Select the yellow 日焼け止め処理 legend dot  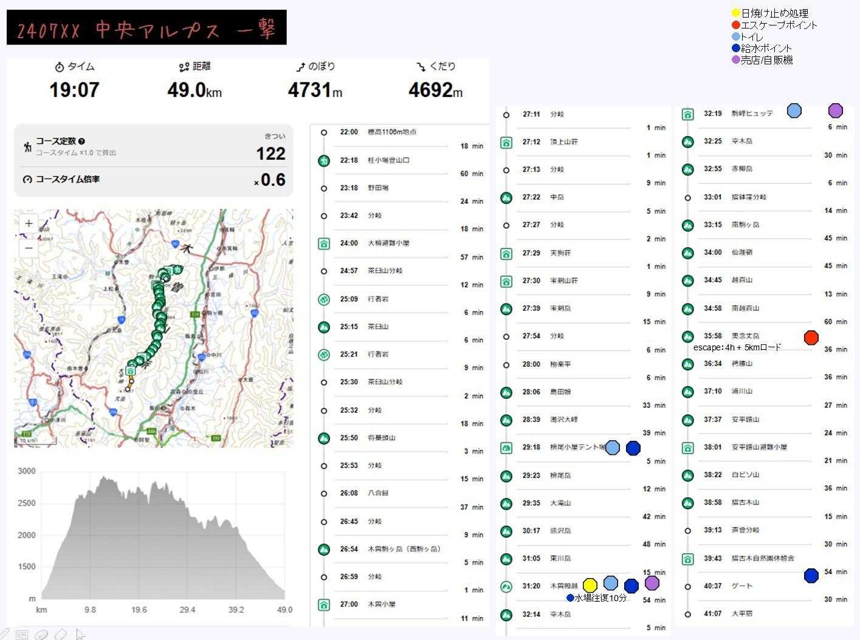(x=735, y=13)
